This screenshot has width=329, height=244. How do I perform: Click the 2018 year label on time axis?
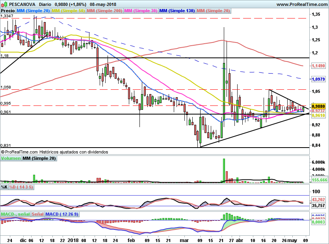[x=73, y=240]
